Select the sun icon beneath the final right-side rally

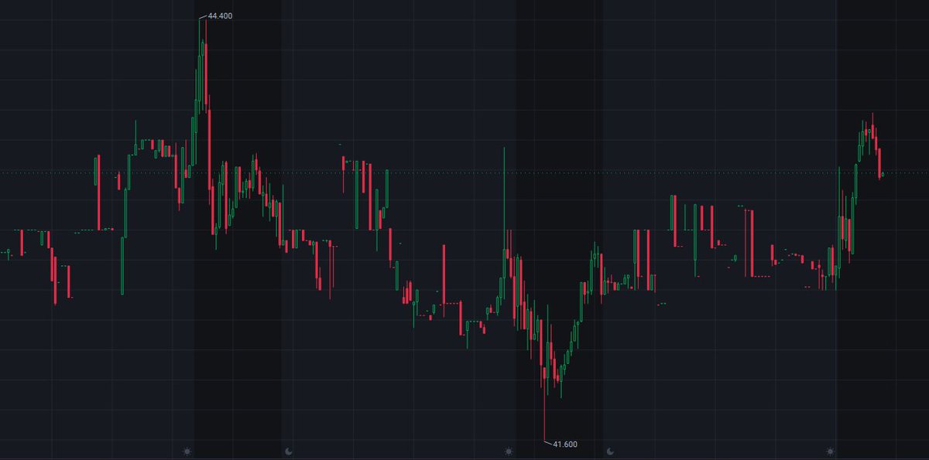point(831,451)
